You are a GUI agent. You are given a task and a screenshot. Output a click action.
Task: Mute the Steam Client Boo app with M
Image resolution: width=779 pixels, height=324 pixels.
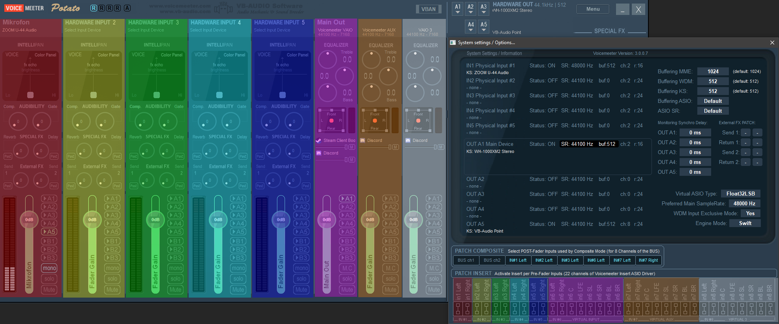pyautogui.click(x=352, y=147)
